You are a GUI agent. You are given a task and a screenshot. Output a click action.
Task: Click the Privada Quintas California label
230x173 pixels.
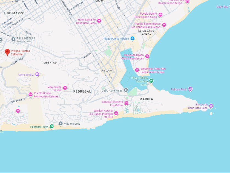click(x=20, y=53)
